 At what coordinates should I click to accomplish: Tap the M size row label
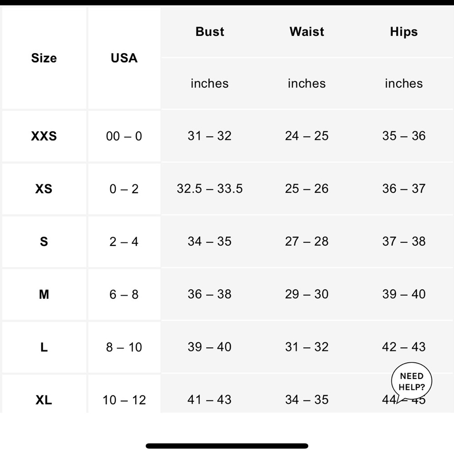[44, 294]
